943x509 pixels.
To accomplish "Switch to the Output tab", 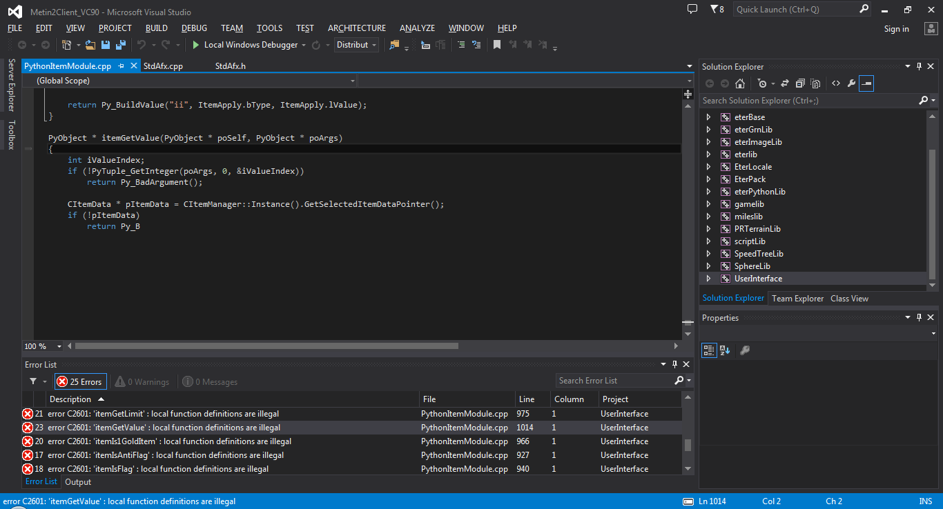I will [x=78, y=482].
